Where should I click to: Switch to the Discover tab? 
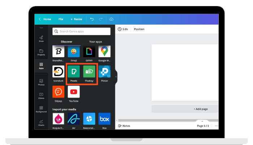pyautogui.click(x=67, y=42)
